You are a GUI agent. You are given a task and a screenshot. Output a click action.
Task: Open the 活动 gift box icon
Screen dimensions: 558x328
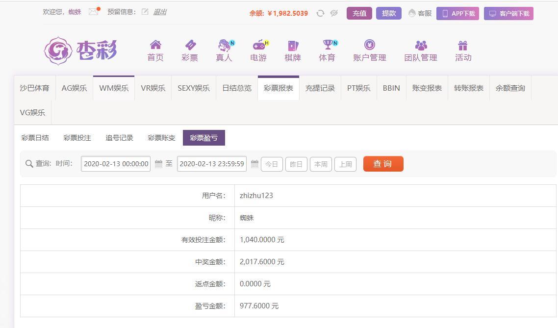463,46
